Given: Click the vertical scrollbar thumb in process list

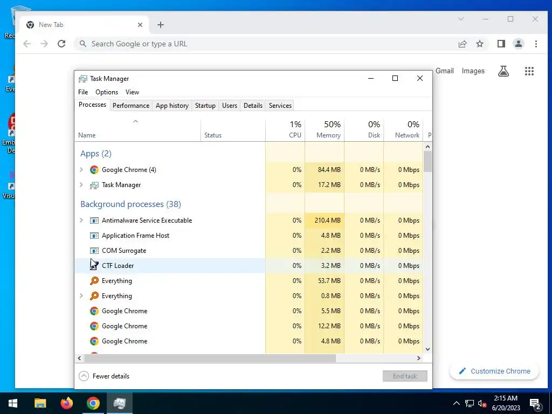Looking at the screenshot, I should pos(427,162).
